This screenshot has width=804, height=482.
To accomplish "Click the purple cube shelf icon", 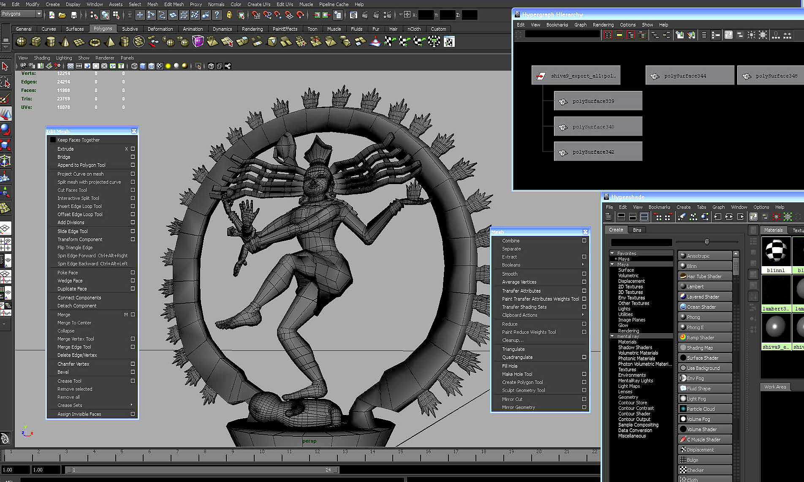I will tap(198, 41).
